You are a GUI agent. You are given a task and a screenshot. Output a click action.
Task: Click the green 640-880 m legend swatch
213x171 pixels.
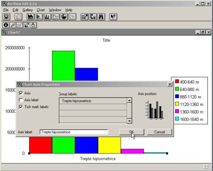(x=177, y=89)
